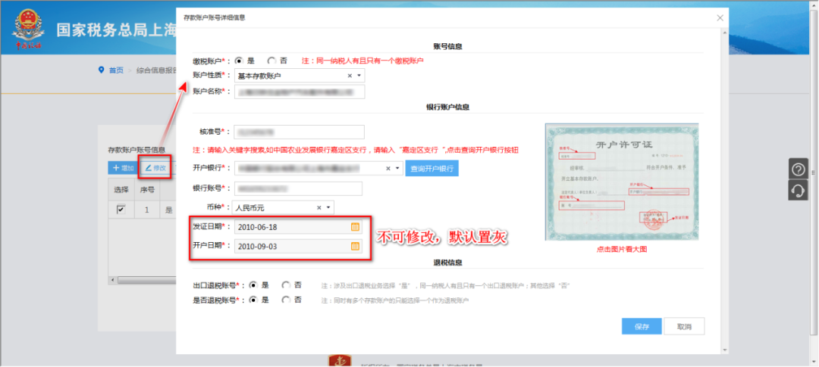The image size is (819, 367).
Task: Click the help question mark icon
Action: tap(798, 170)
